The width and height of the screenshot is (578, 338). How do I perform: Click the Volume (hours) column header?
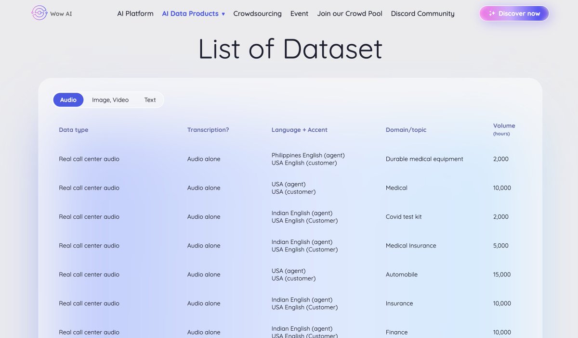coord(504,129)
